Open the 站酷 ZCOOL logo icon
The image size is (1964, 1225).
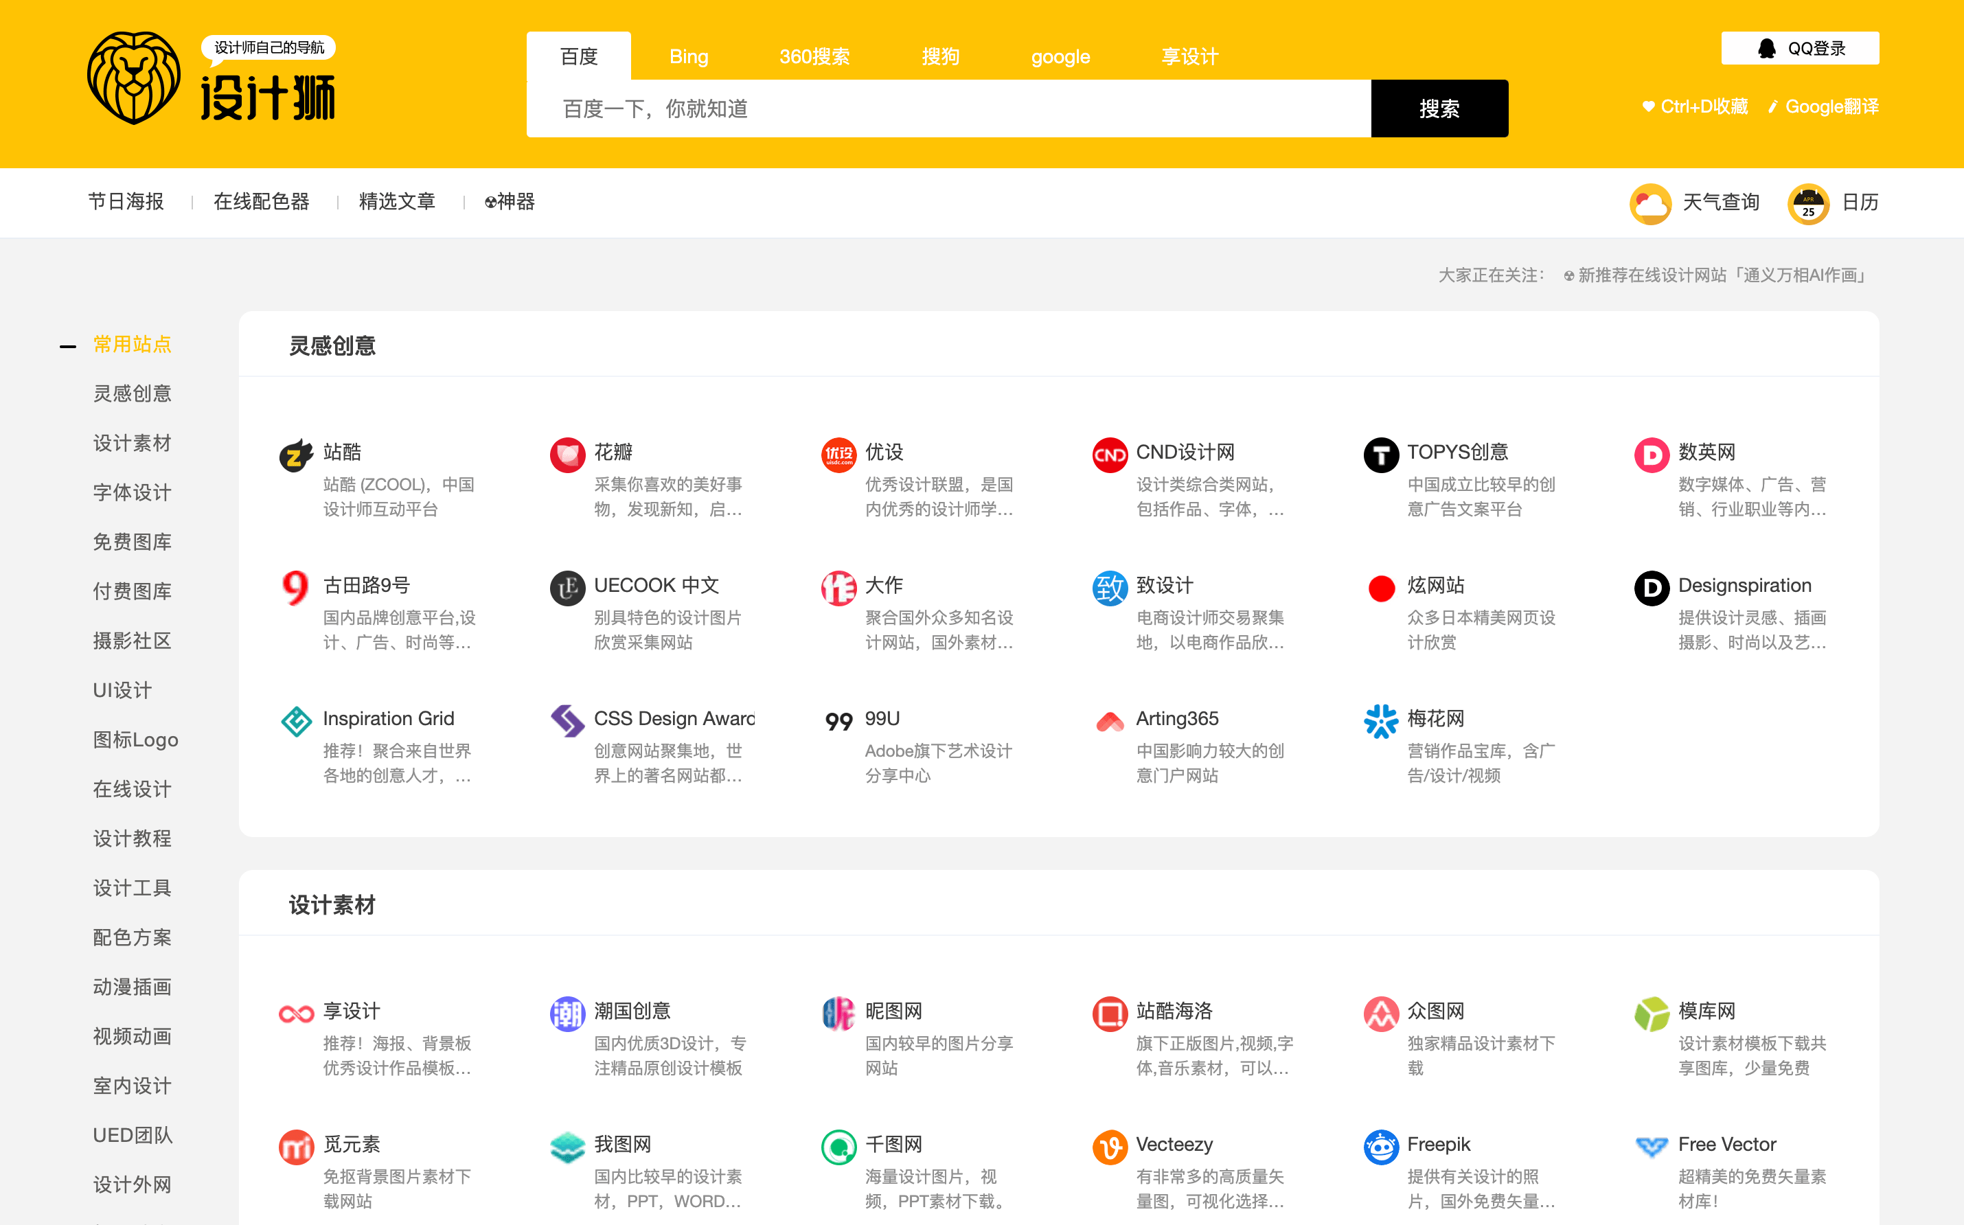tap(296, 455)
